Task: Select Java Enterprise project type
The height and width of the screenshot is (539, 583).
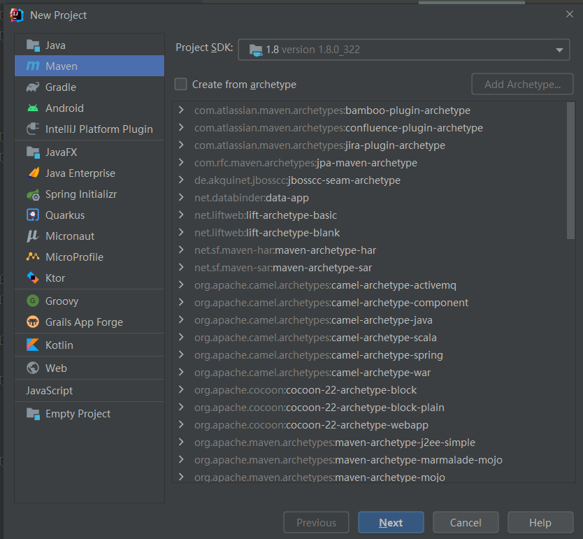Action: pos(80,173)
